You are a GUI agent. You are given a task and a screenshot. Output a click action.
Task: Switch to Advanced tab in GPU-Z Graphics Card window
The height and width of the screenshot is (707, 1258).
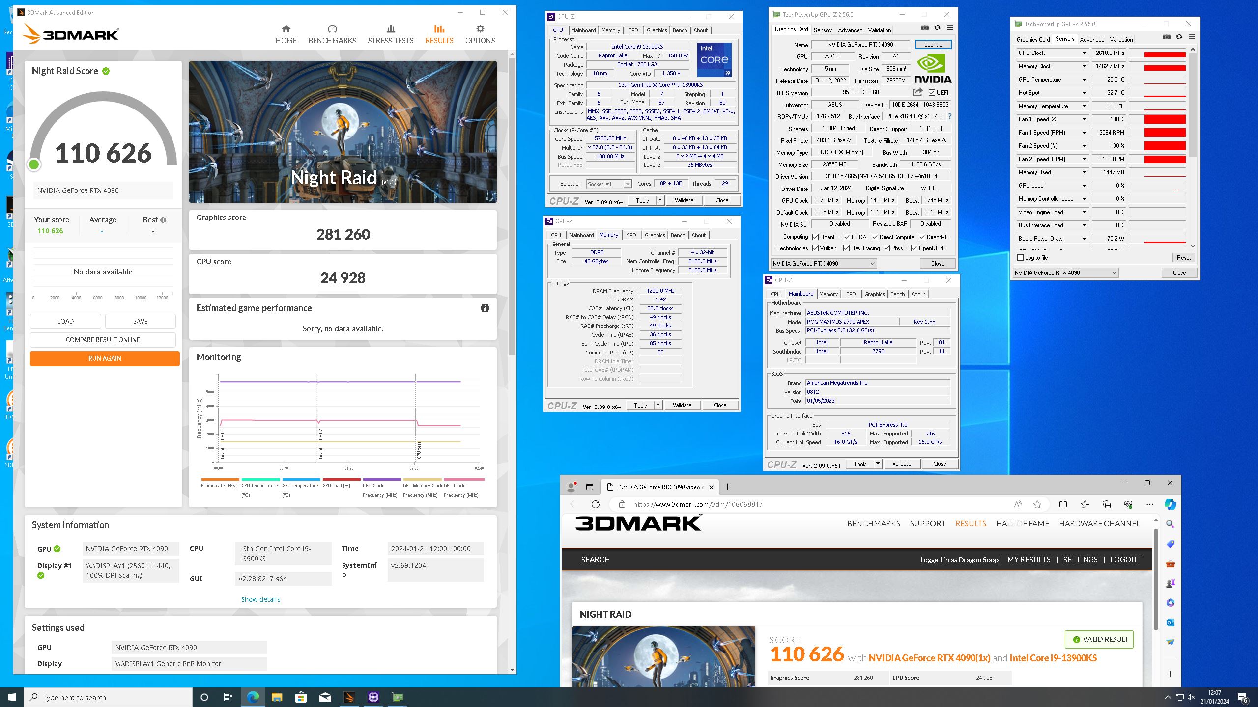(x=850, y=30)
